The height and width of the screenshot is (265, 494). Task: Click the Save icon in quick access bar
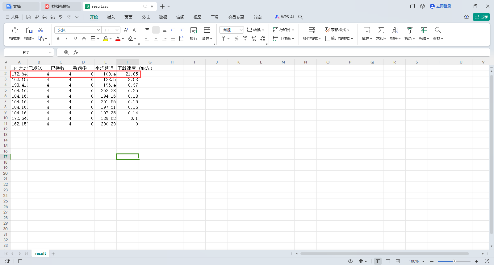click(29, 17)
